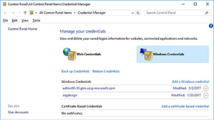Click the Credential Manager title bar icon

(4, 4)
